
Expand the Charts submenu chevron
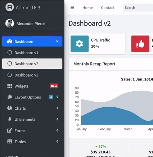tap(57, 108)
